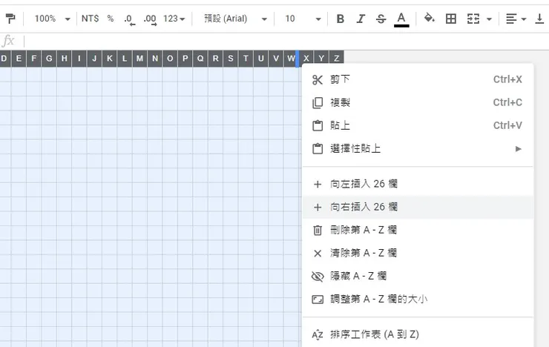Select column header I
Viewport: 549px width, 347px height.
point(79,59)
